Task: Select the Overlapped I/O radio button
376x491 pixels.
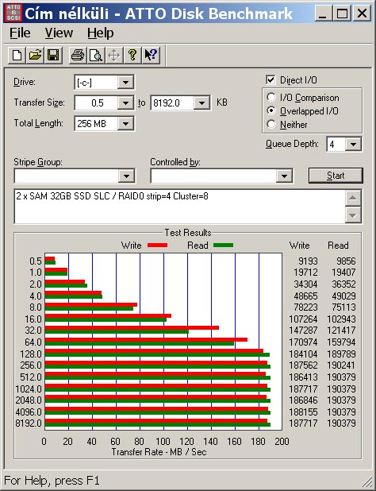Action: pyautogui.click(x=271, y=111)
